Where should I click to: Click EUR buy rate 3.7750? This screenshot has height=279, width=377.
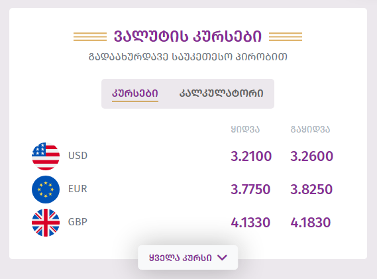coord(250,190)
